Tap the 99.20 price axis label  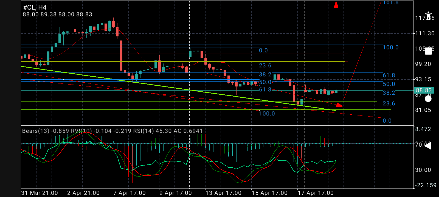click(423, 64)
